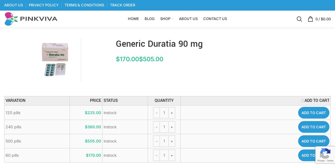Increase quantity for 60 pills
Viewport: 335px width, 167px height.
click(172, 155)
